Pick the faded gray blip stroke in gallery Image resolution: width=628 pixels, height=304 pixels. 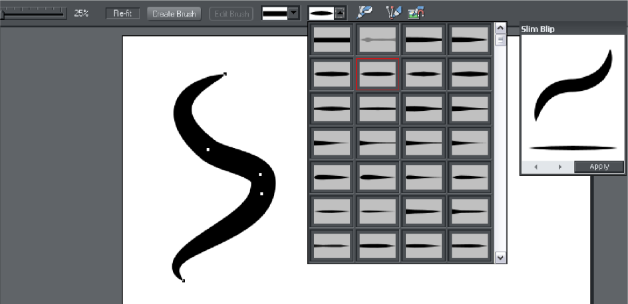pos(378,40)
